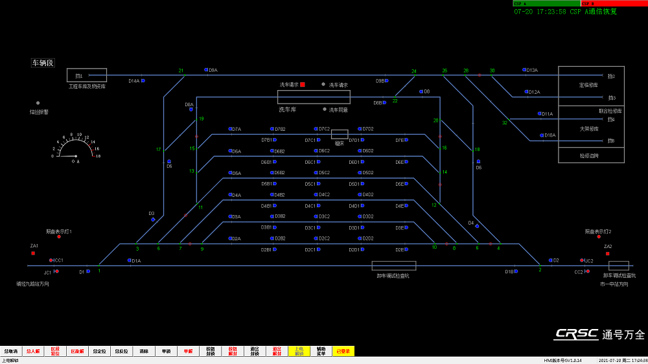Click the 单锁 button
648x364 pixels.
tap(166, 351)
